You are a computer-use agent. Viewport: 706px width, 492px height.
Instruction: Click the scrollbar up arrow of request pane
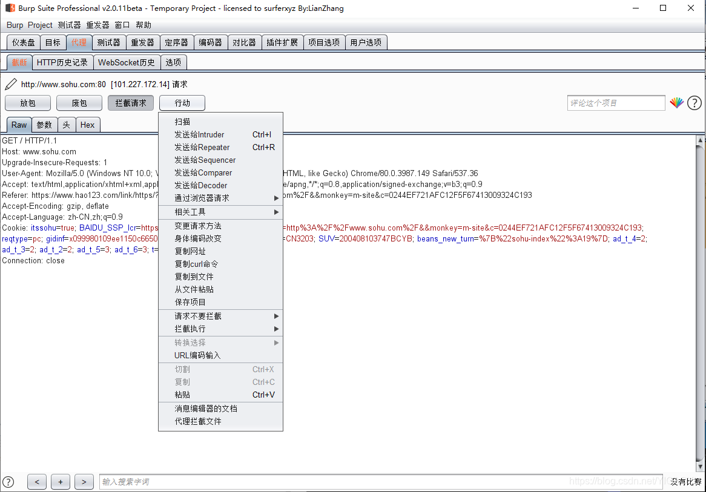[700, 140]
